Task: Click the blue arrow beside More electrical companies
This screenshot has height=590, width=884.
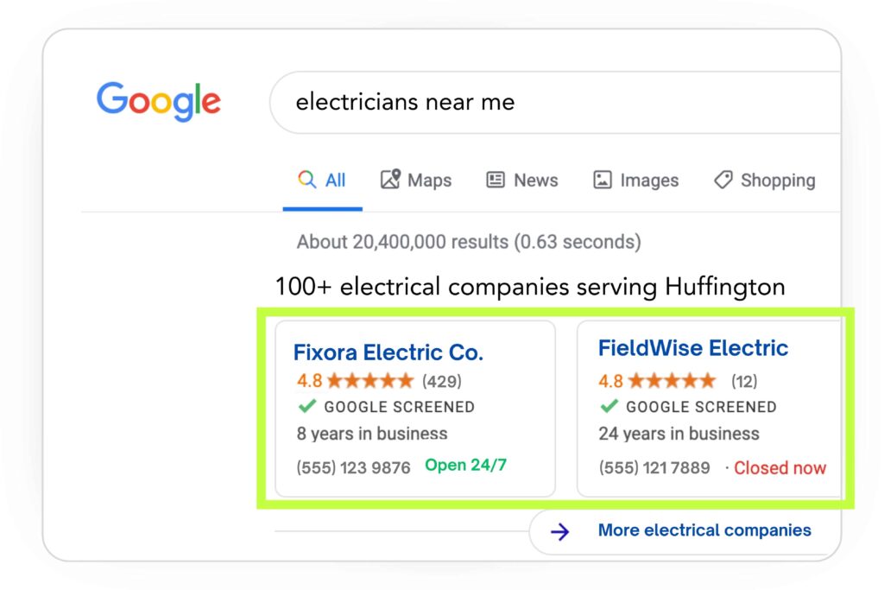Action: tap(561, 530)
